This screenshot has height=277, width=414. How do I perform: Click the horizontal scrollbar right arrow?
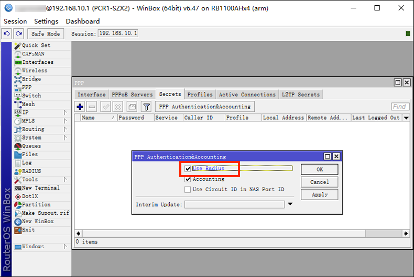406,234
